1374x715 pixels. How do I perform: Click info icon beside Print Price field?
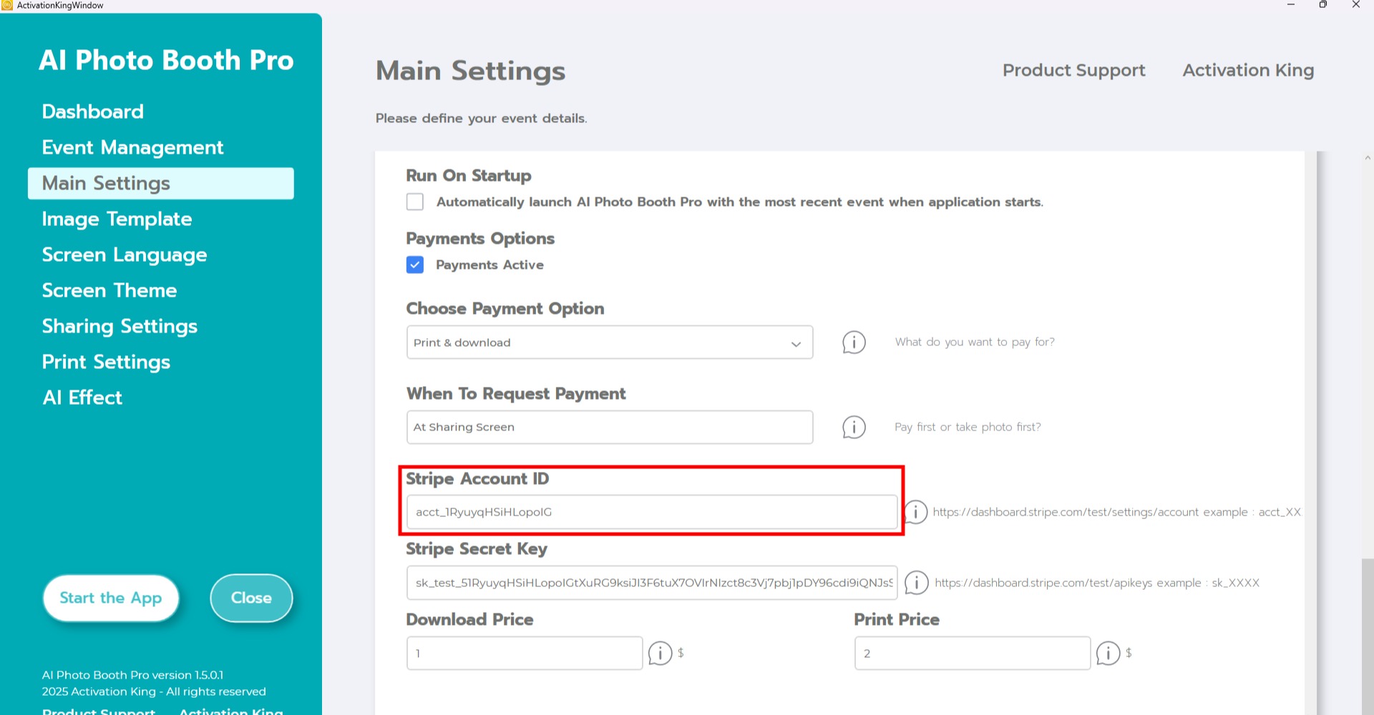click(x=1108, y=653)
